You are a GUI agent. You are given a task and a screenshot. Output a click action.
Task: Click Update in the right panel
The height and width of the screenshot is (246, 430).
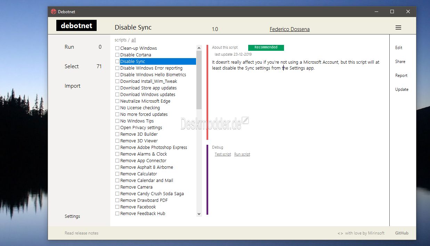402,89
